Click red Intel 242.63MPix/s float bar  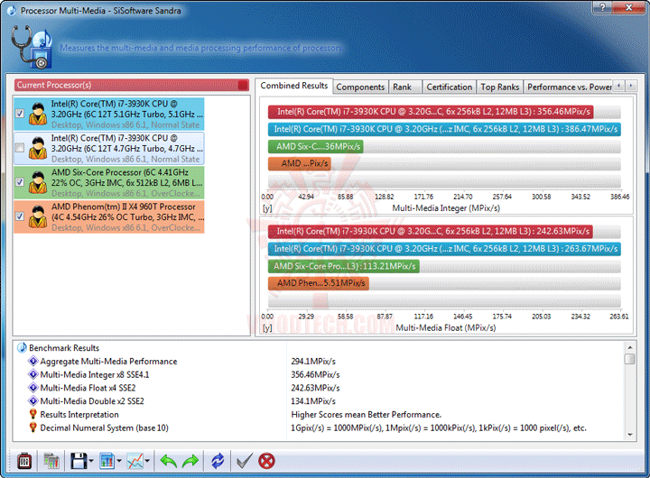coord(431,231)
